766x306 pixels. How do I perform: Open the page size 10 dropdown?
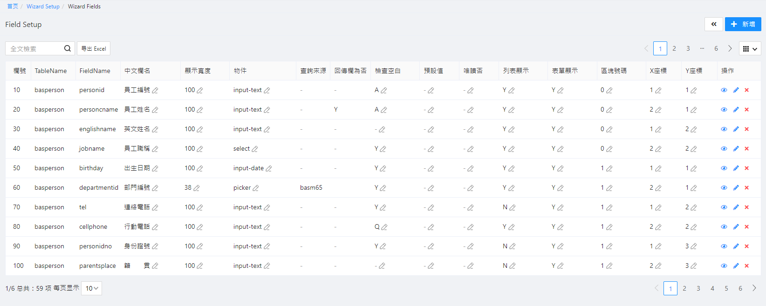tap(91, 288)
